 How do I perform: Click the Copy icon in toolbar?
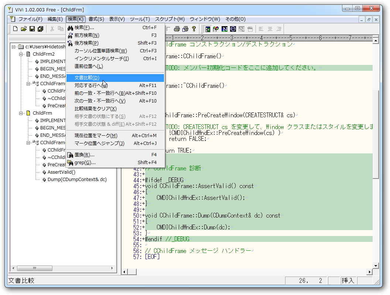61,29
